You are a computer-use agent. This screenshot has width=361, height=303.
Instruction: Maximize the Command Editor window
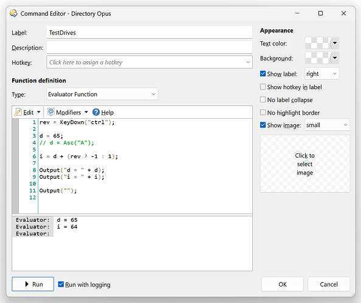point(320,13)
